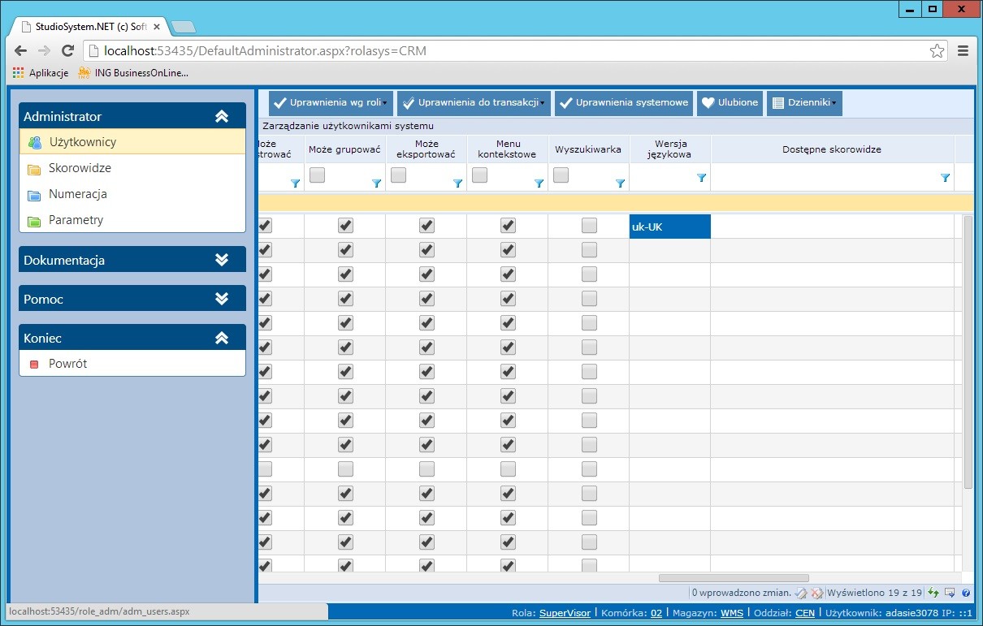Open Parametry using its green folder icon
983x626 pixels.
[x=34, y=220]
